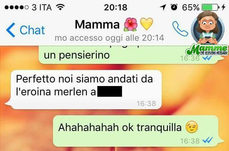This screenshot has height=151, width=229.
Task: Tap the hibiscus flower emoji in the title
Action: click(131, 24)
